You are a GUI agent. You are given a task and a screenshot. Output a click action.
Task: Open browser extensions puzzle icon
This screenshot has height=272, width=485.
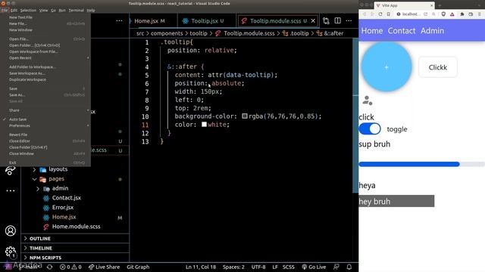(462, 14)
